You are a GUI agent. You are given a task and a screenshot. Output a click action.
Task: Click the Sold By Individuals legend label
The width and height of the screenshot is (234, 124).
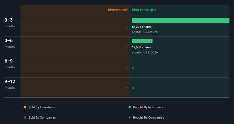pyautogui.click(x=42, y=107)
